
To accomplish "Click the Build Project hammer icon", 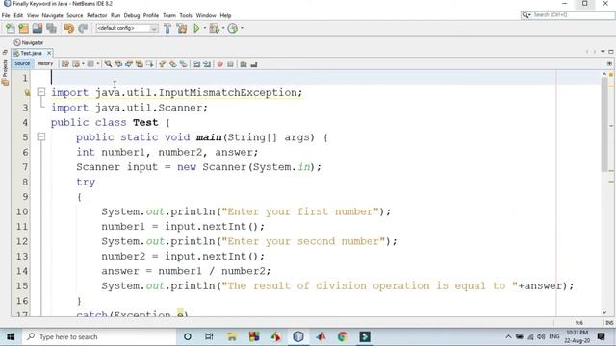I will coord(167,28).
